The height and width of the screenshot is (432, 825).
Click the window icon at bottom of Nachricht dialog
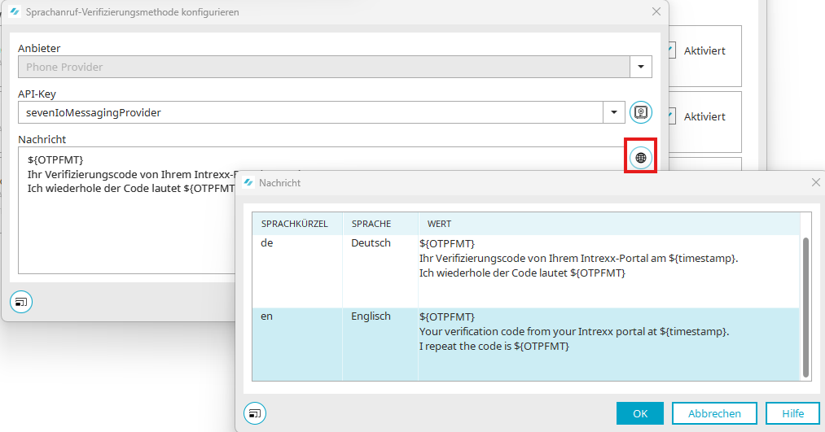point(255,413)
